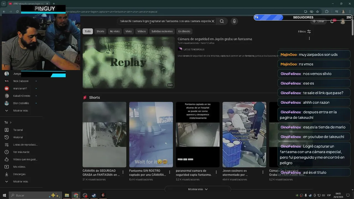Click the eye-slash icon in address bar
This screenshot has height=199, width=354.
coord(311,12)
